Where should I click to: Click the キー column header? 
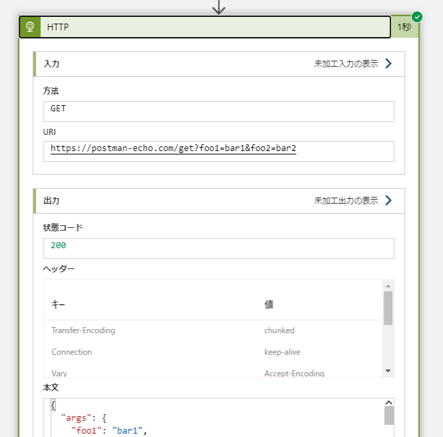pos(58,305)
